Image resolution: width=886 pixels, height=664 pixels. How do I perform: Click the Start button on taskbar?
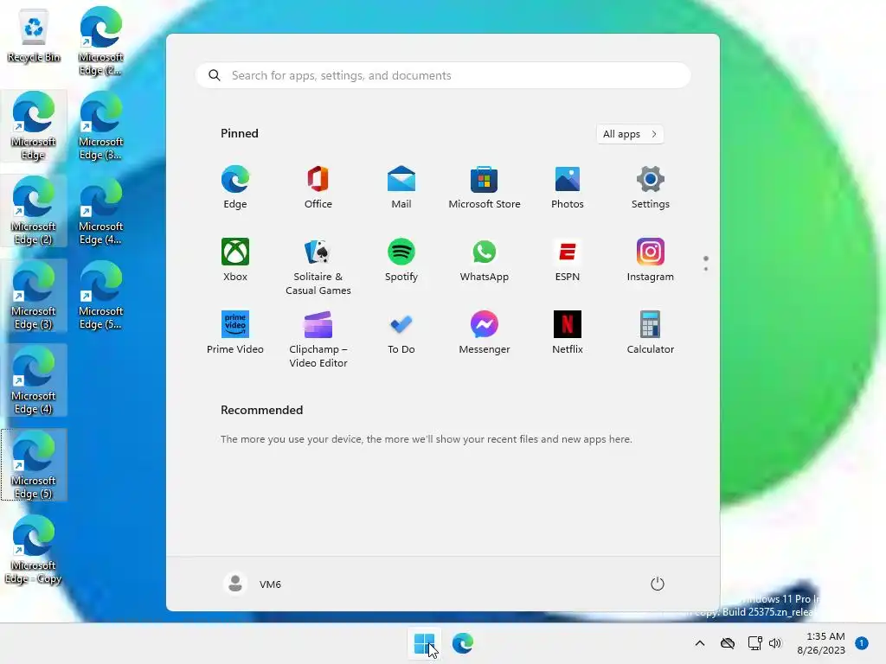tap(424, 643)
